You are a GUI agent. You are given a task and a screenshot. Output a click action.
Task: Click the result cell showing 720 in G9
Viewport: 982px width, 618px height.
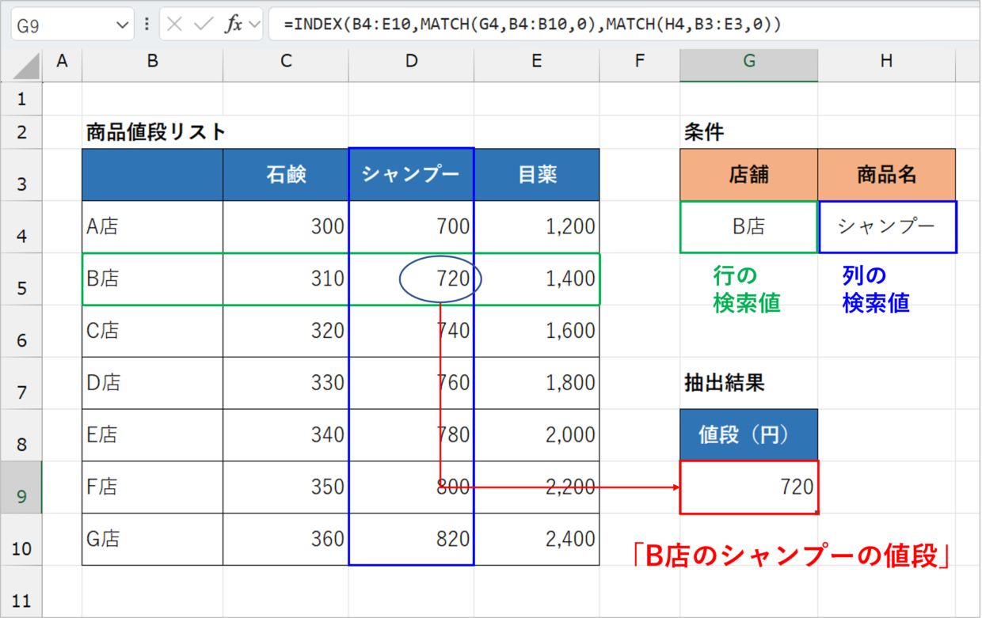[x=748, y=487]
